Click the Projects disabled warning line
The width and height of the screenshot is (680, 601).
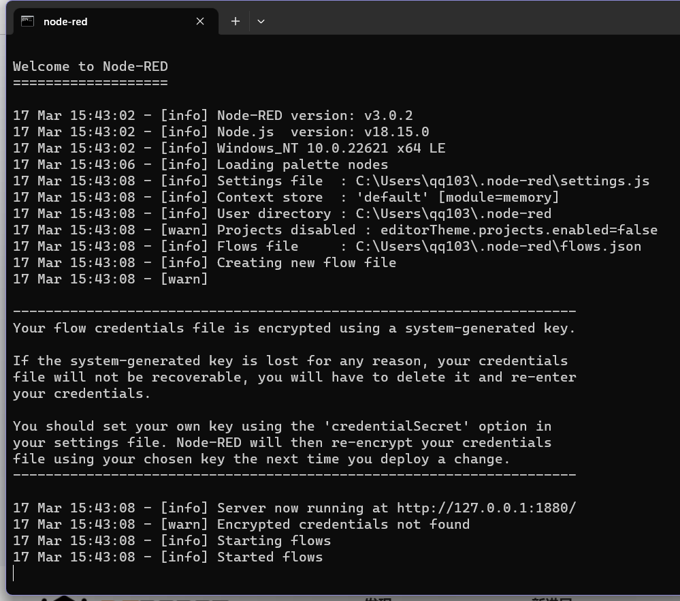pos(335,230)
